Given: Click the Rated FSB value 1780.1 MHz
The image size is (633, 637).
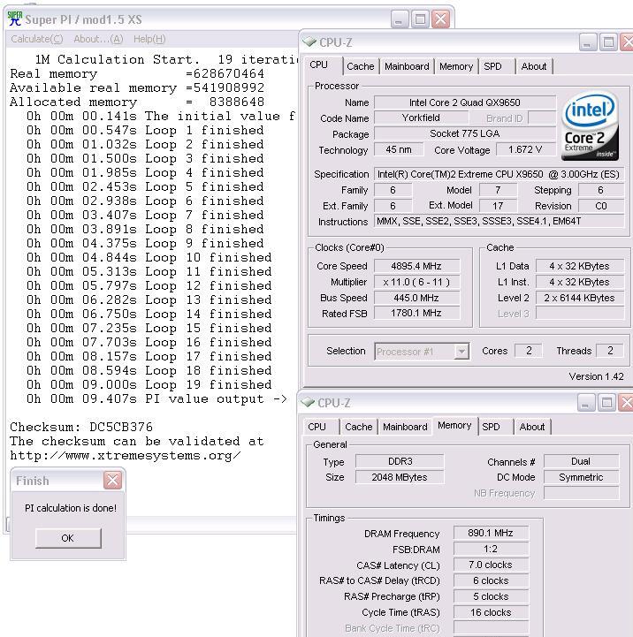Looking at the screenshot, I should (x=416, y=314).
